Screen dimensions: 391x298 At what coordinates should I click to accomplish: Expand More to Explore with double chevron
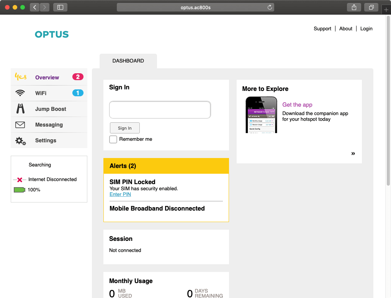(x=353, y=153)
